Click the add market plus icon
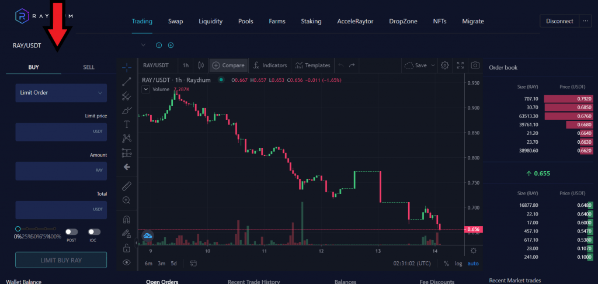Screen dimensions: 598x284 pos(171,45)
